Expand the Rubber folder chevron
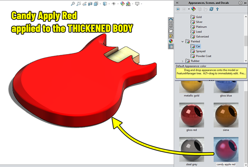Viewport: 248px width, 167px height. click(x=182, y=61)
